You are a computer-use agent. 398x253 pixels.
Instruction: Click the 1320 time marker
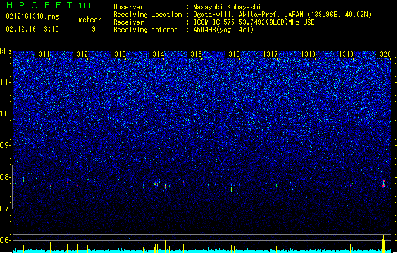(x=383, y=54)
